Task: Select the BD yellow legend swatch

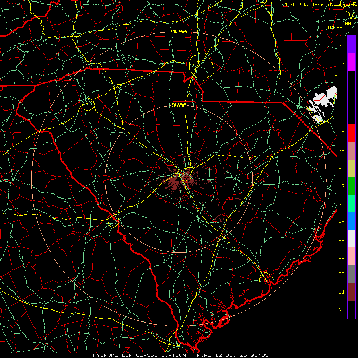Action: point(351,169)
